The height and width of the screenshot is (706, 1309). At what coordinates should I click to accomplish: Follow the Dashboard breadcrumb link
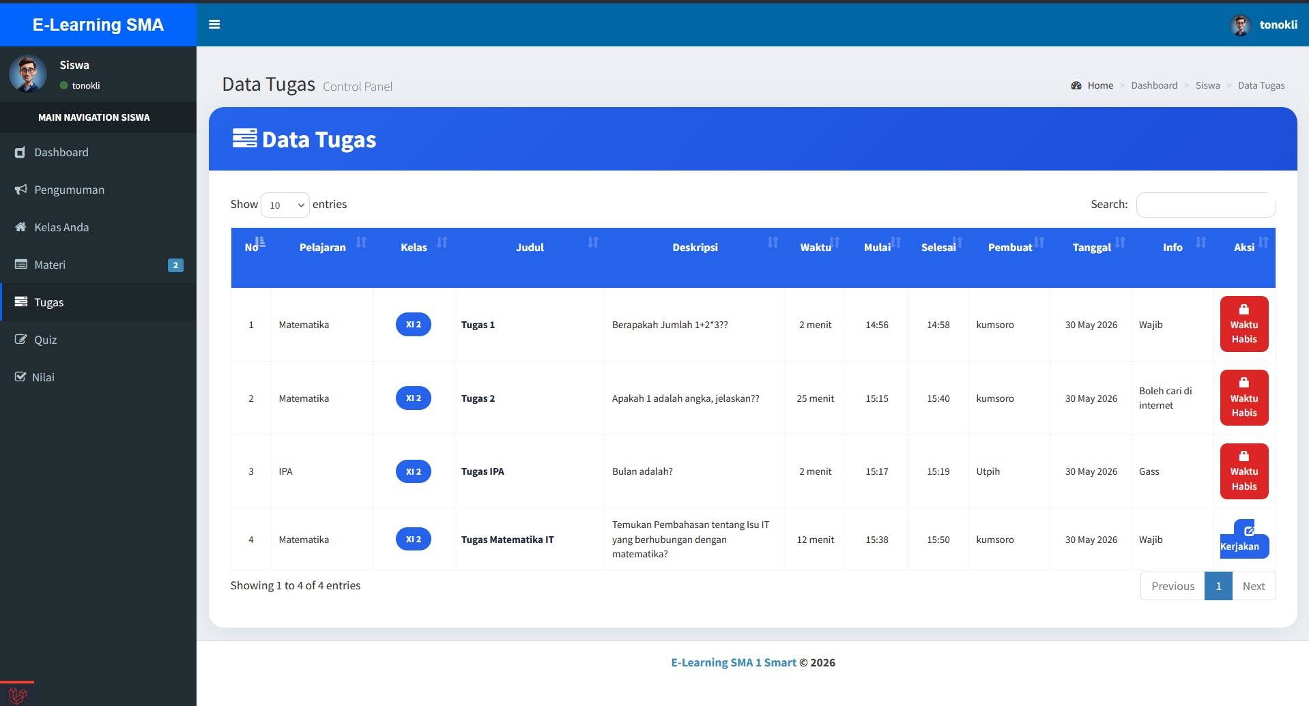[1154, 85]
